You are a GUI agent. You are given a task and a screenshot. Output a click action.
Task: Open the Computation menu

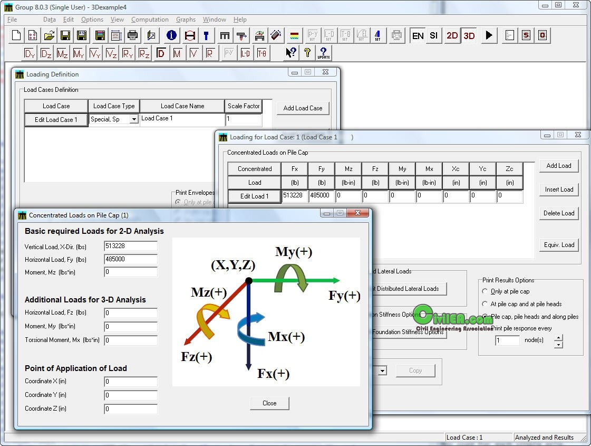click(x=150, y=19)
